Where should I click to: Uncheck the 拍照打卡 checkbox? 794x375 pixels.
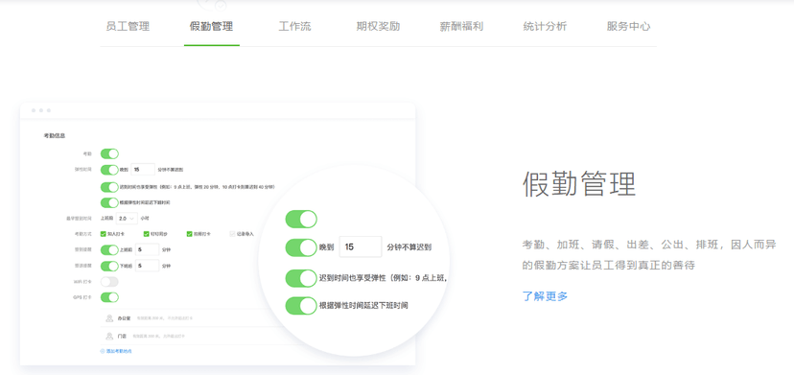189,234
